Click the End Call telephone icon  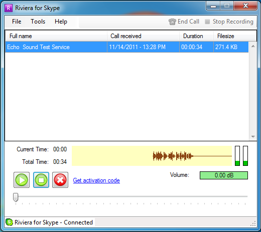[x=172, y=22]
